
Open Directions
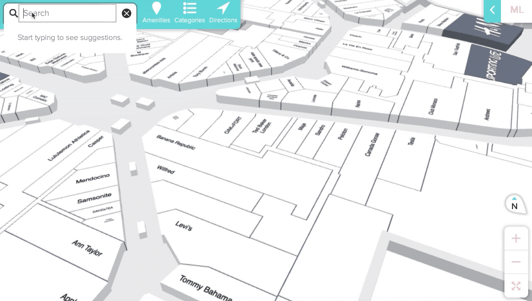point(223,13)
